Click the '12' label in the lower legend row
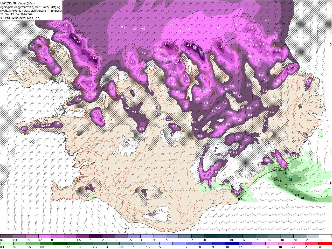The height and width of the screenshot is (249, 332). [x=240, y=247]
